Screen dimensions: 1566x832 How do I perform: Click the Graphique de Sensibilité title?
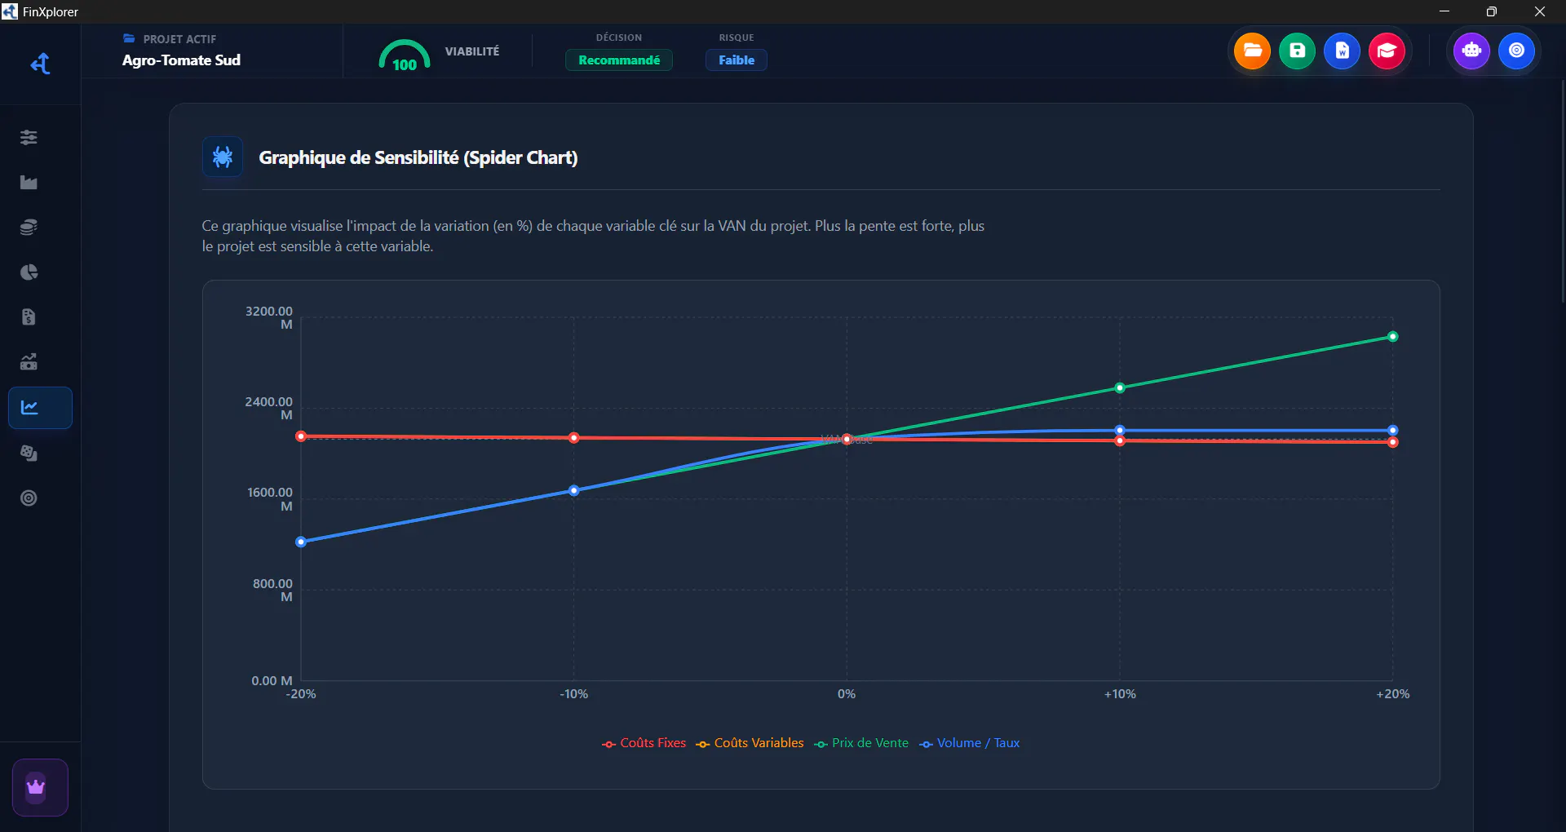[418, 157]
